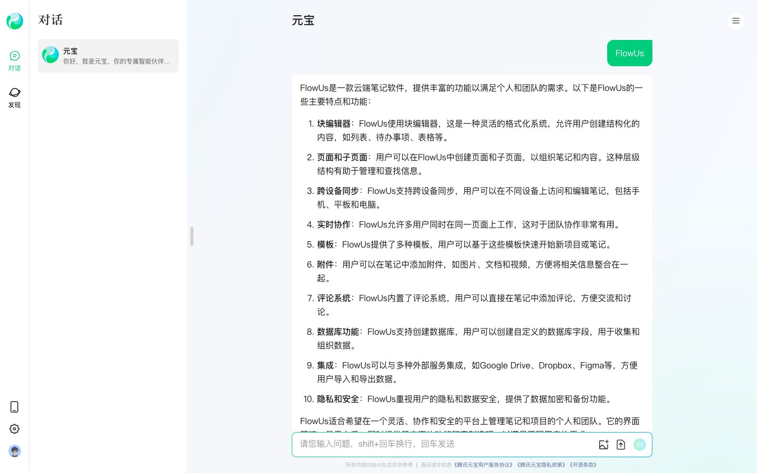Screen dimensions: 757x473
Task: Open the 对话 chat tab in sidebar
Action: [x=15, y=61]
